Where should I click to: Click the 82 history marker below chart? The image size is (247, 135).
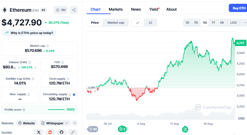click(93, 129)
